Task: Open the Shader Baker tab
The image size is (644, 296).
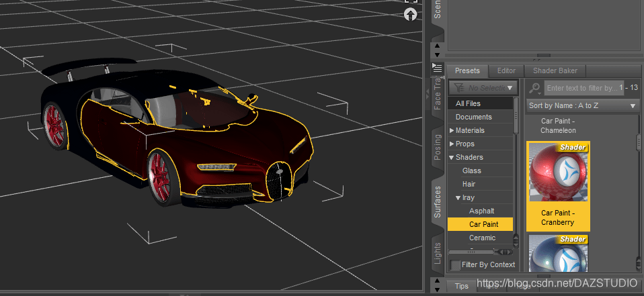Action: pyautogui.click(x=555, y=70)
